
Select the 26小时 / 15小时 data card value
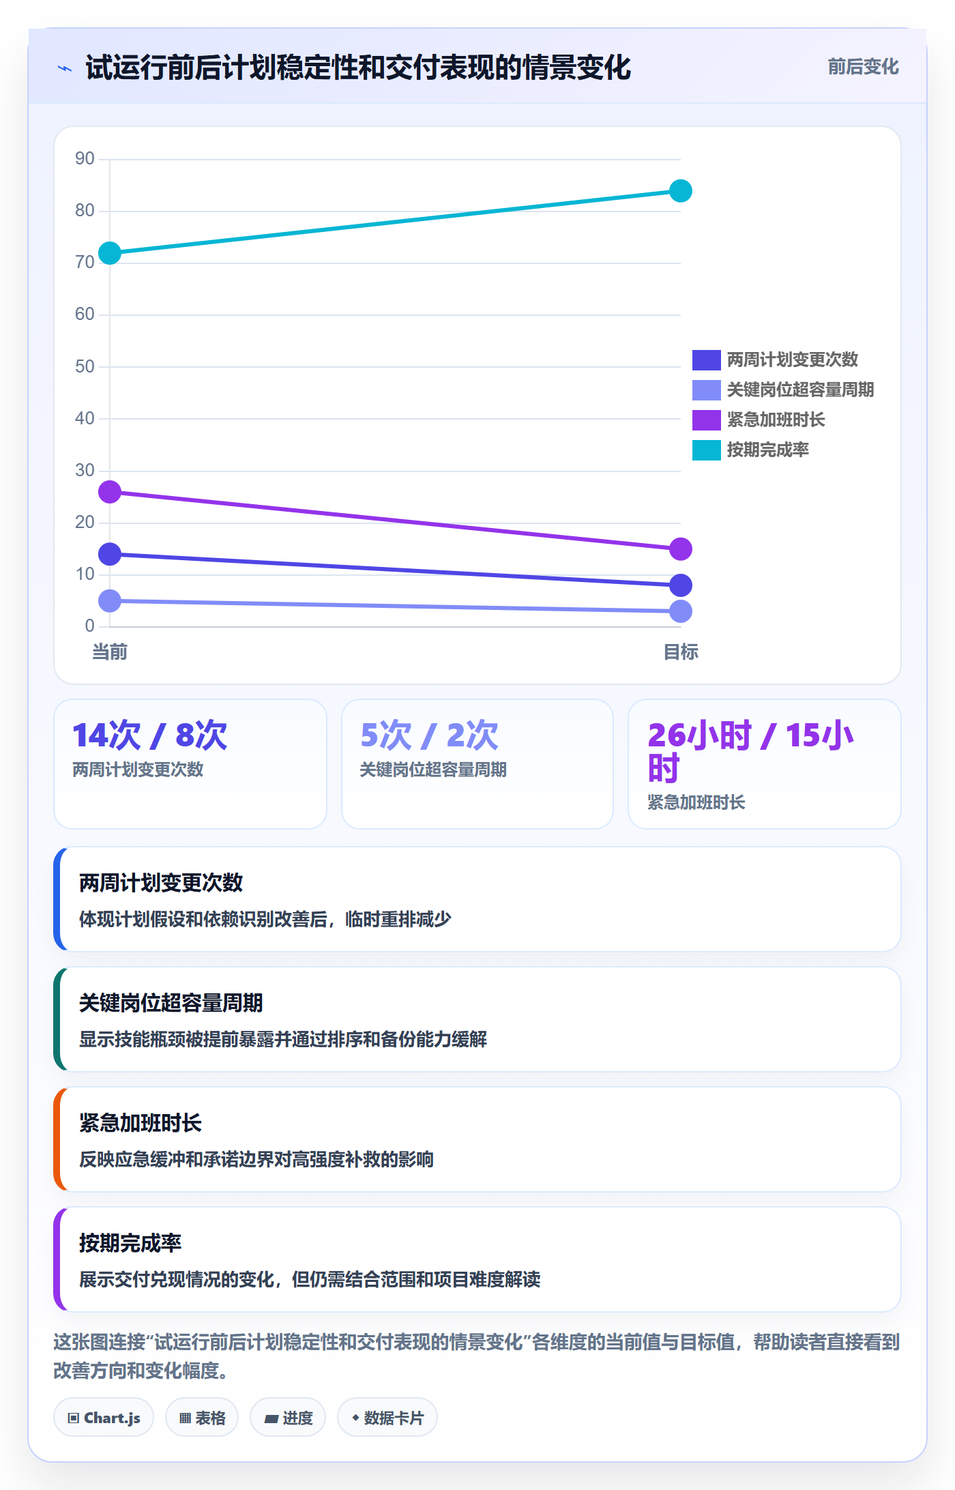750,752
